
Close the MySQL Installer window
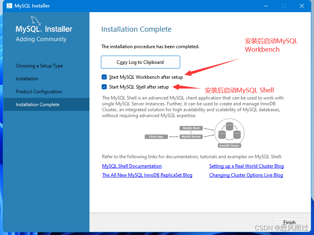pyautogui.click(x=302, y=6)
